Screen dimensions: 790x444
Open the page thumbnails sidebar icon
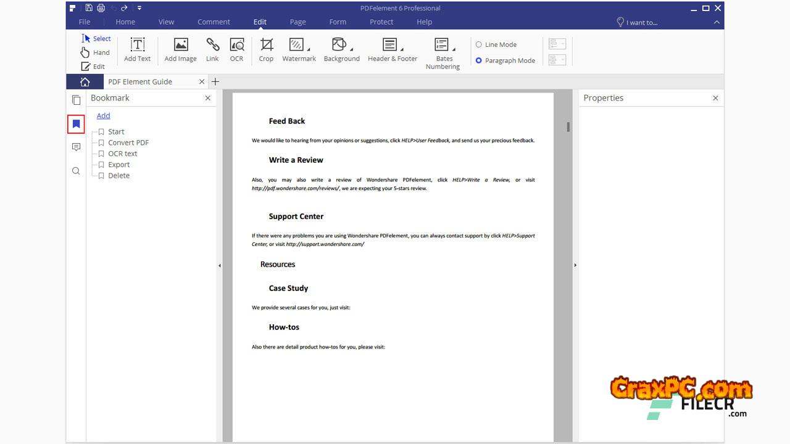tap(76, 100)
